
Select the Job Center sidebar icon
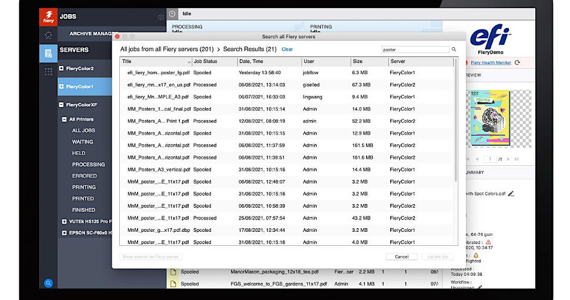coord(48,54)
